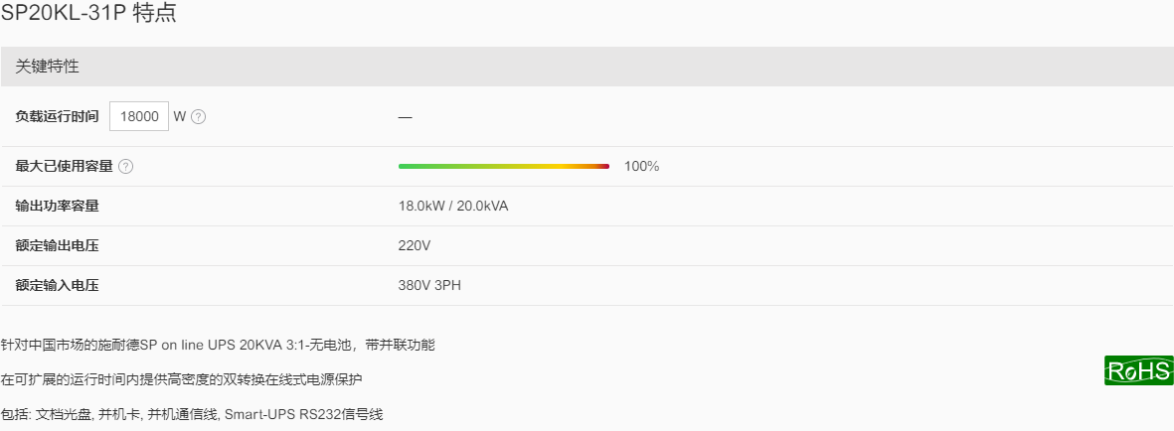This screenshot has height=431, width=1174.
Task: Click the 双转换在线式电源保护 description line
Action: 181,379
